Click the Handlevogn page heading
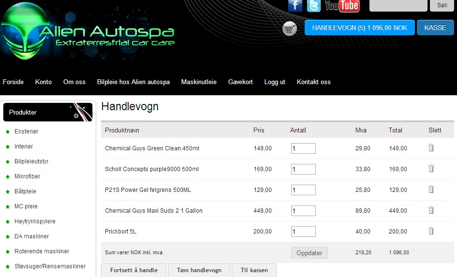457x277 pixels. click(x=130, y=107)
